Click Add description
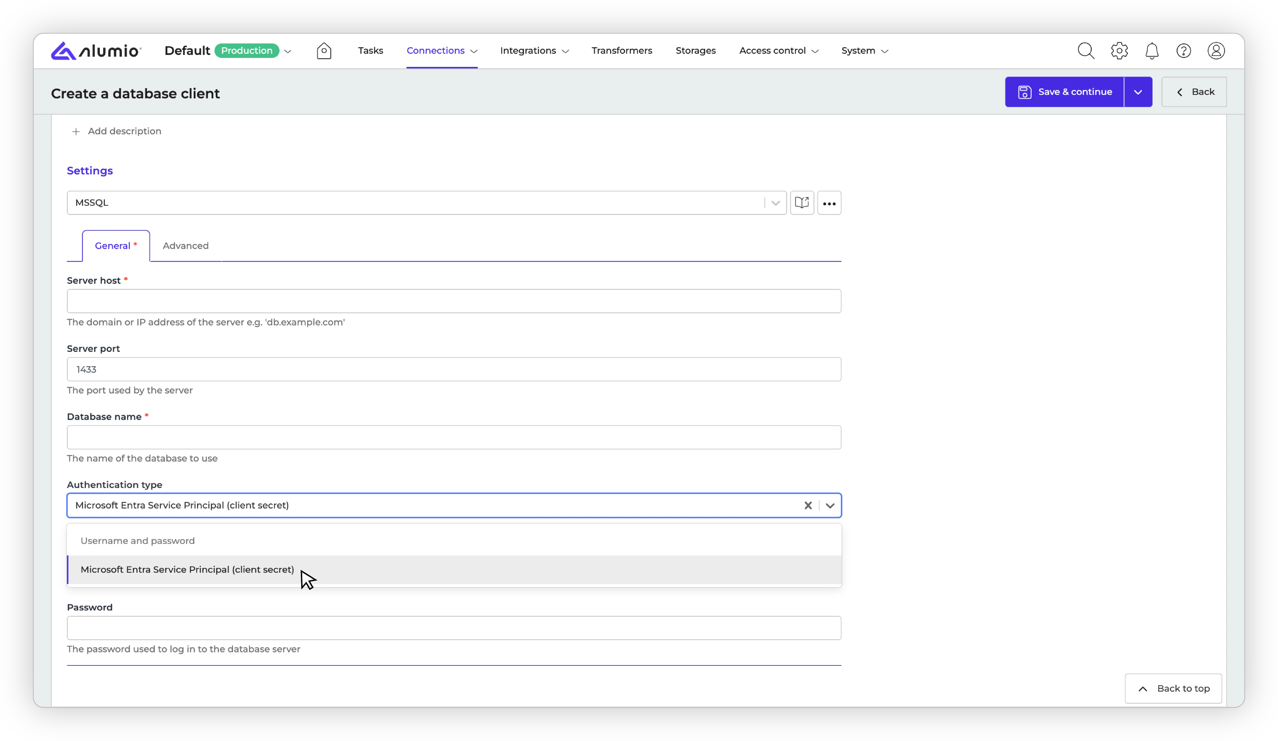1278x741 pixels. click(124, 131)
